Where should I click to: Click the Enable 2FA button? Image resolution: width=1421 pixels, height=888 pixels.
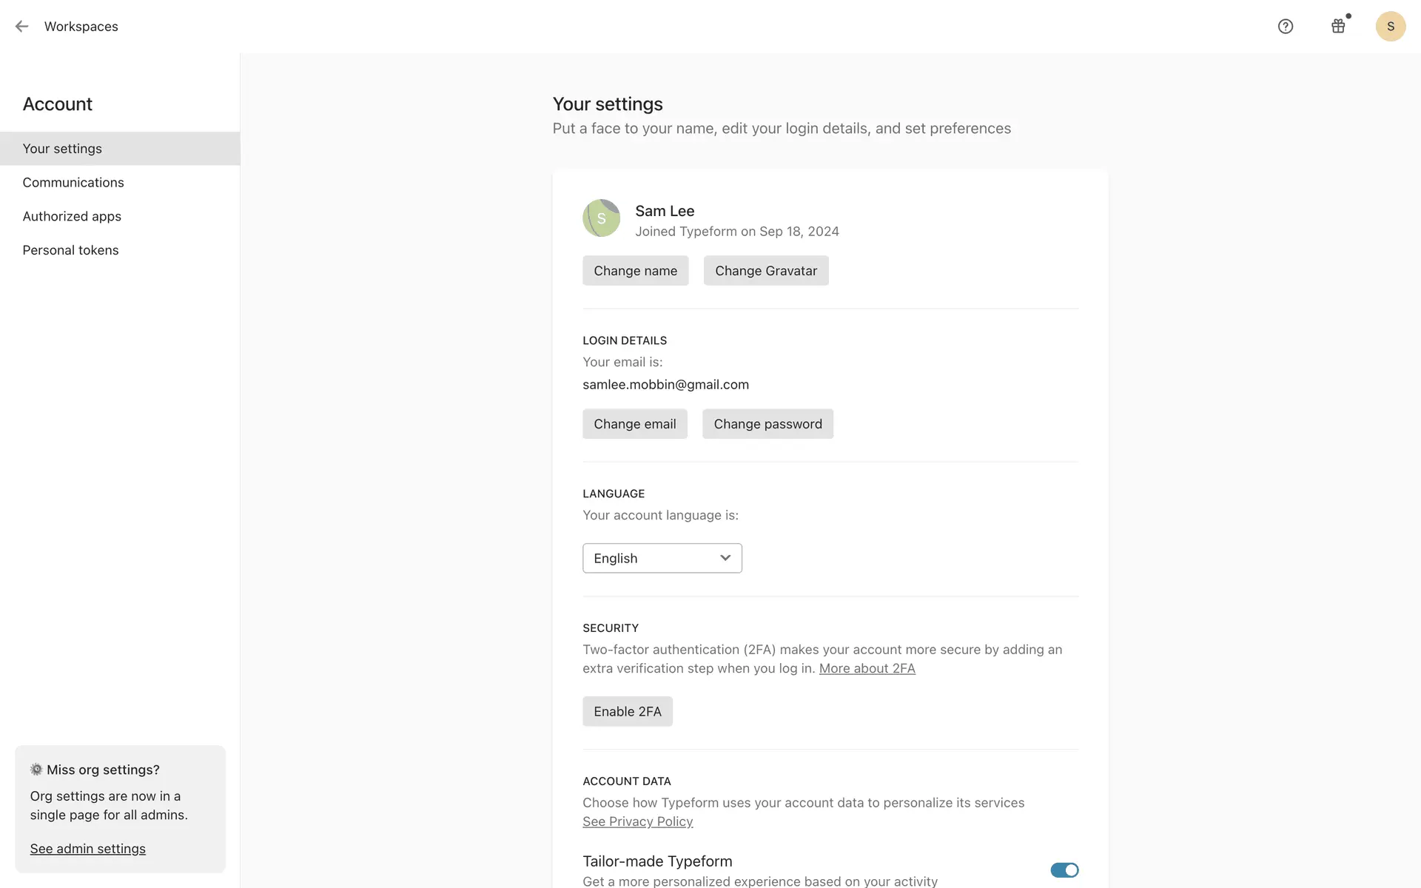tap(627, 711)
